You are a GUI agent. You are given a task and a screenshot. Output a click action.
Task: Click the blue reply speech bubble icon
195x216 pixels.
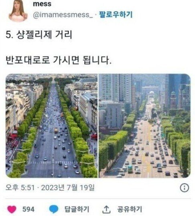tap(54, 209)
